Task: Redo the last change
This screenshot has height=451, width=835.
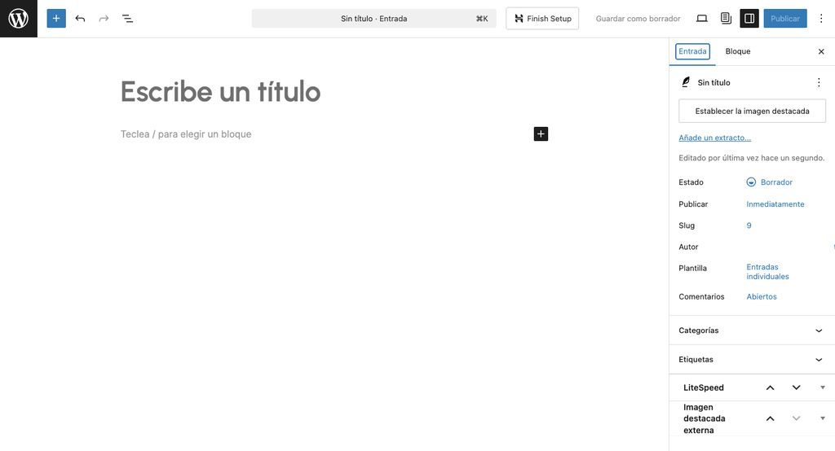Action: pyautogui.click(x=104, y=19)
